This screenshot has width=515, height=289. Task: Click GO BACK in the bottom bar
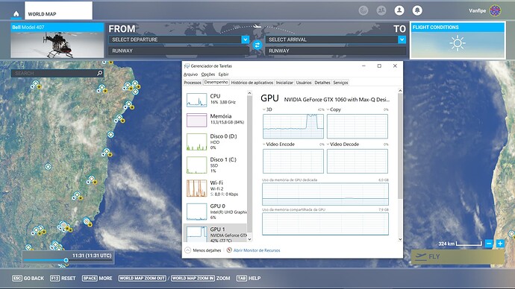coord(28,278)
